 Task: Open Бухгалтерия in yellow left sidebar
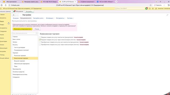pyautogui.click(x=3, y=41)
